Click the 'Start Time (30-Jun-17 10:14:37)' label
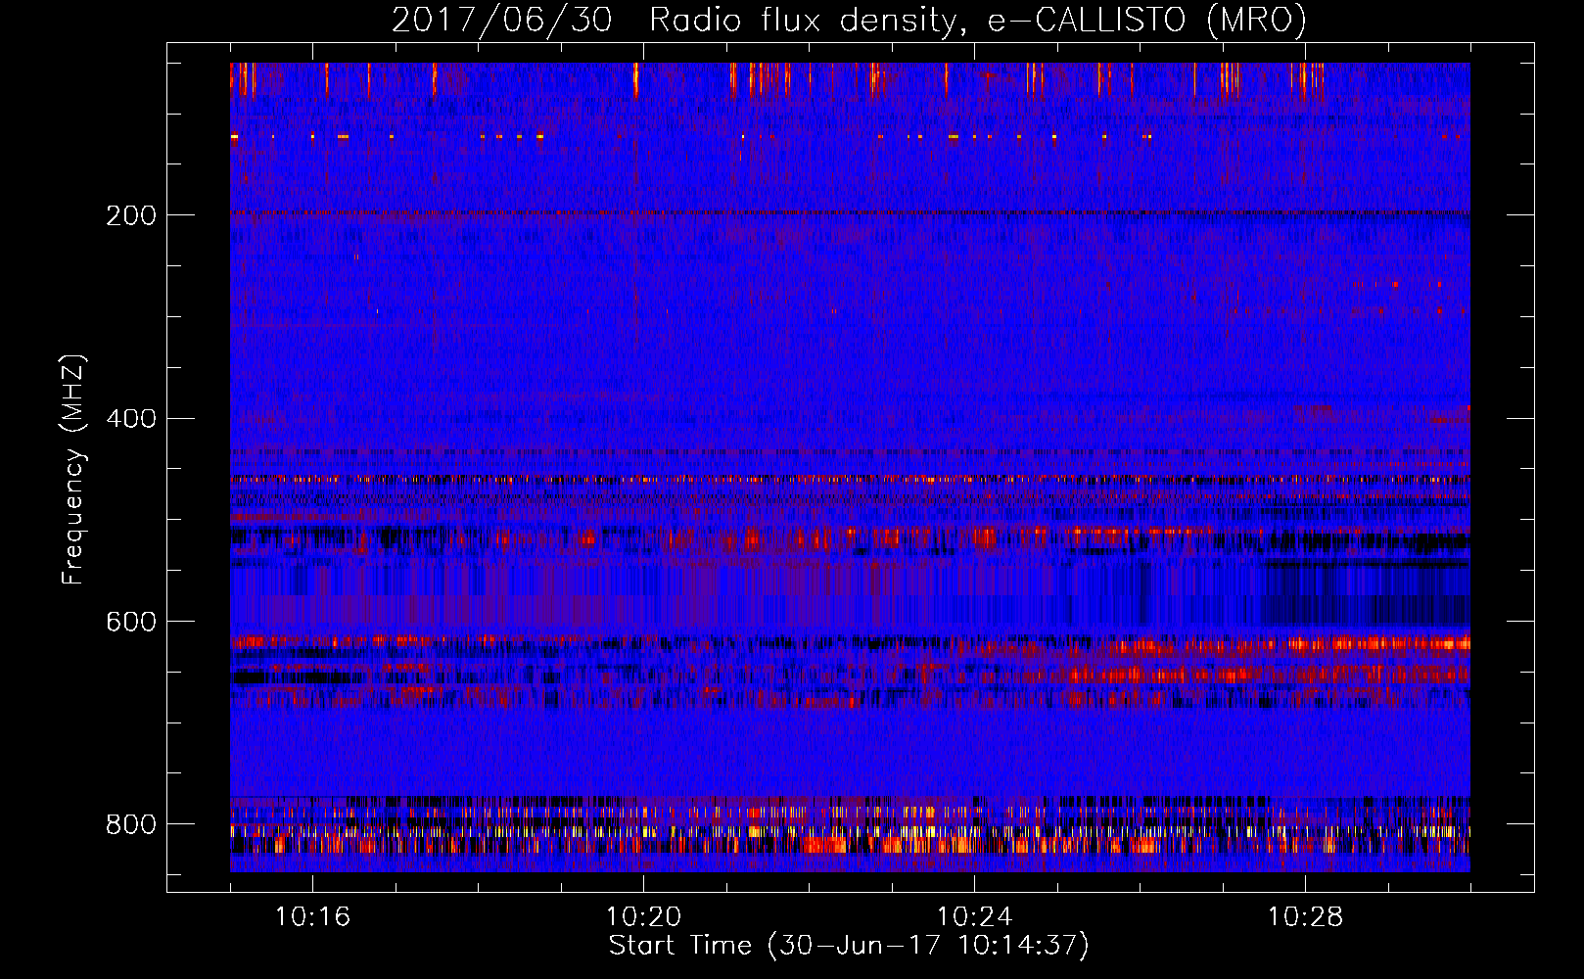The height and width of the screenshot is (979, 1584). 849,946
